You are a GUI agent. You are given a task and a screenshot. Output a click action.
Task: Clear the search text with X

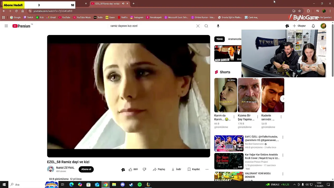tap(198, 26)
